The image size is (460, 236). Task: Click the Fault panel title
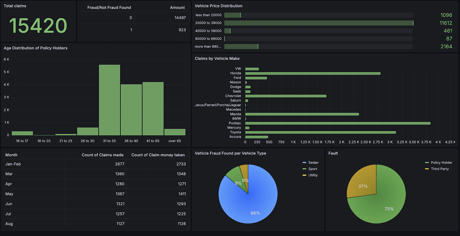333,154
